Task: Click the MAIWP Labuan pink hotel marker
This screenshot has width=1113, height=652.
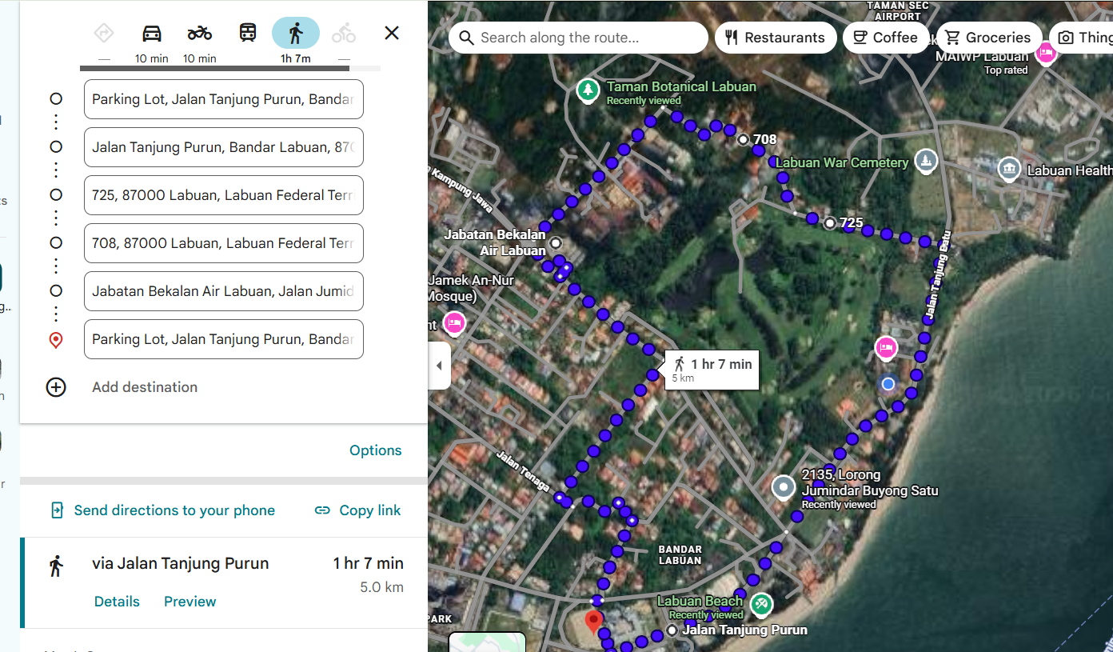Action: click(x=1046, y=54)
